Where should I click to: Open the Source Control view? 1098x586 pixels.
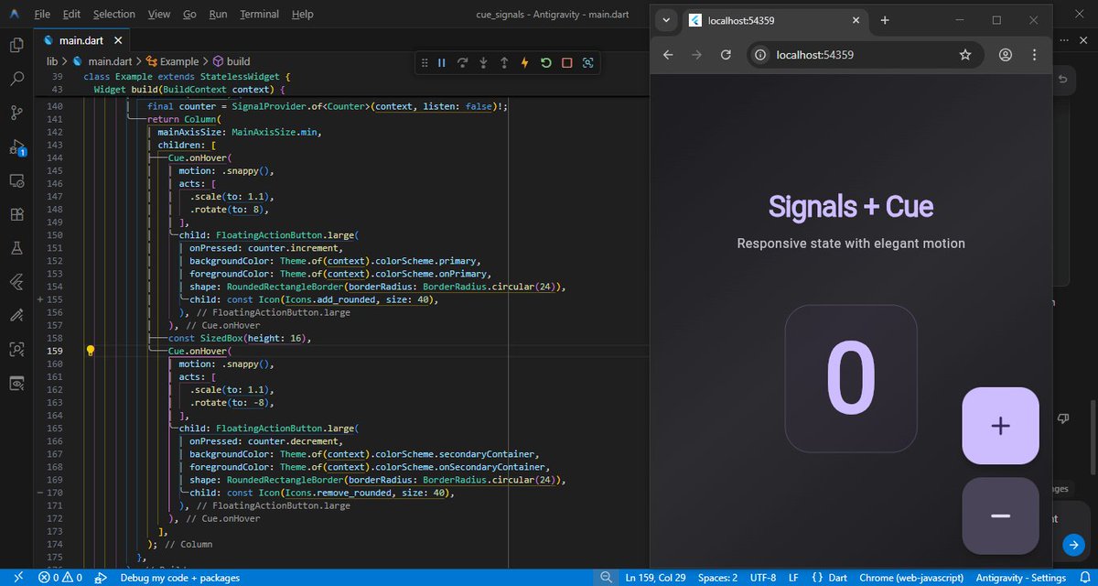coord(16,113)
